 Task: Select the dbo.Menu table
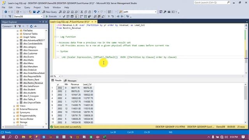click(28, 63)
